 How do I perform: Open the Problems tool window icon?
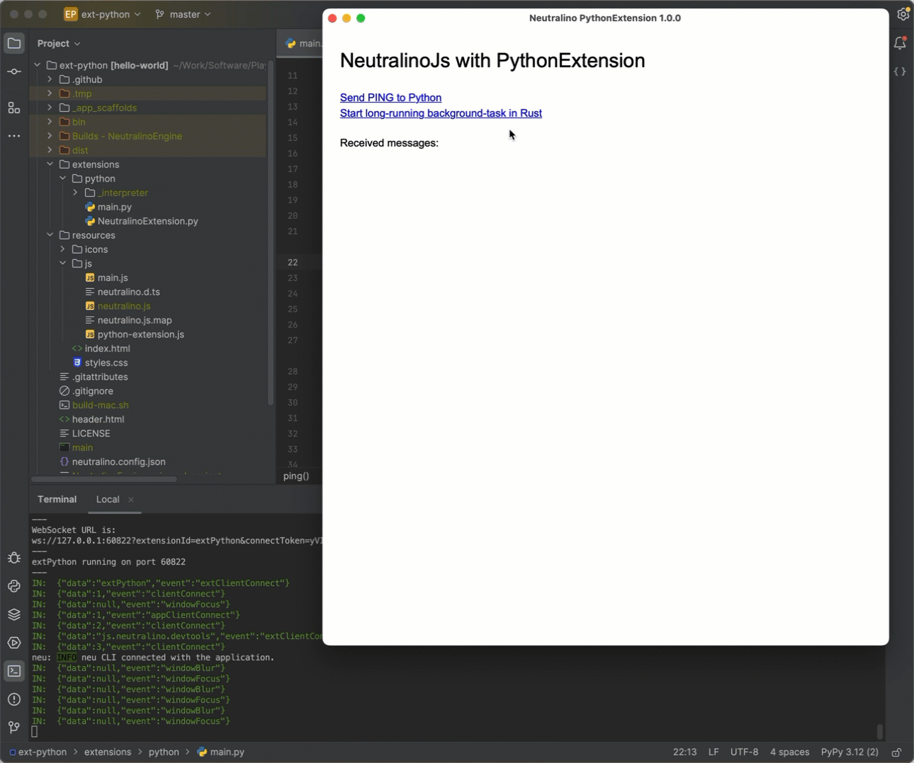[14, 699]
